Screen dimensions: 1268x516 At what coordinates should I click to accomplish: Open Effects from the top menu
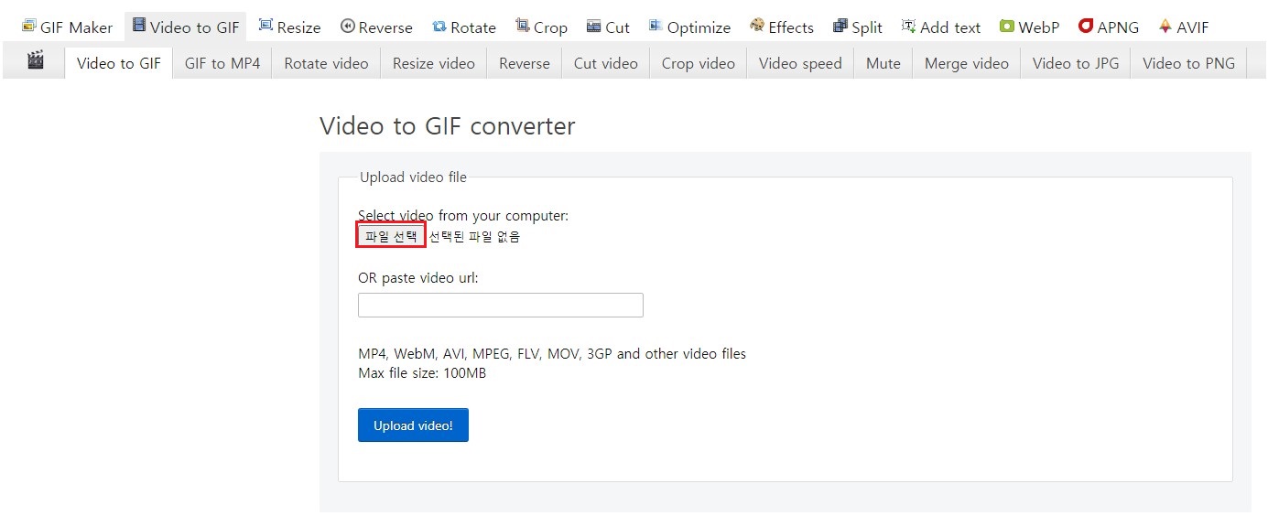point(782,27)
